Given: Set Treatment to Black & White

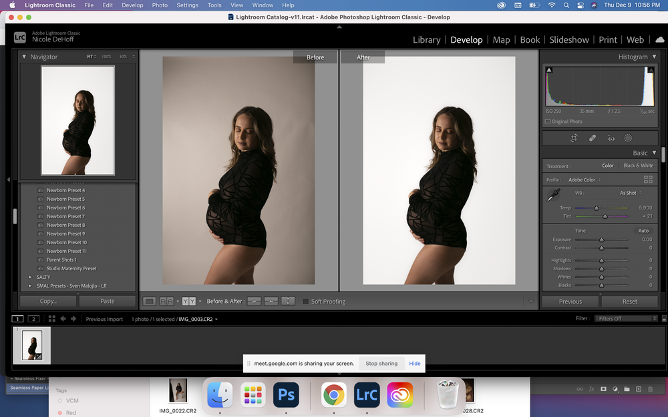Looking at the screenshot, I should coord(638,165).
